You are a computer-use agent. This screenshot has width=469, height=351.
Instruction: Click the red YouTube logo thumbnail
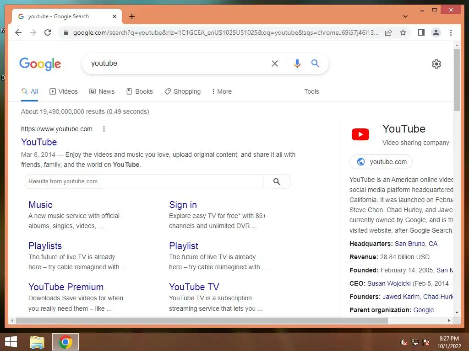pyautogui.click(x=360, y=134)
